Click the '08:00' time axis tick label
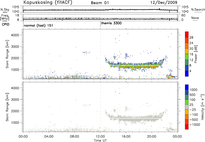This screenshot has width=205, height=142. pyautogui.click(x=75, y=137)
